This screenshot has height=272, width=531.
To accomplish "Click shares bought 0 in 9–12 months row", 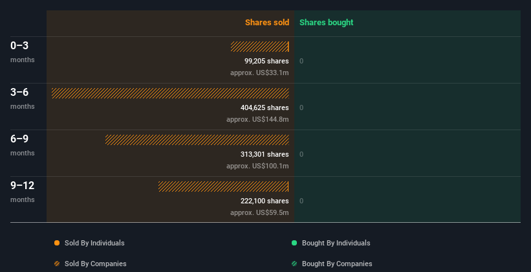I will [301, 201].
